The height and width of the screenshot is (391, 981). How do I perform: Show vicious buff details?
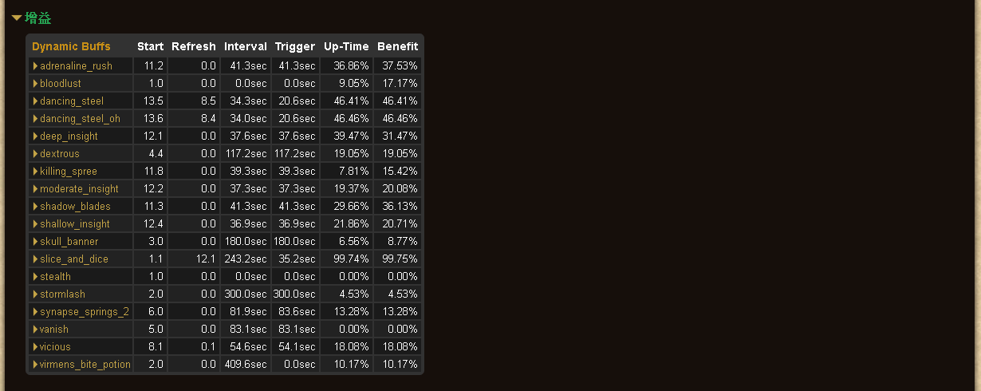(x=55, y=347)
